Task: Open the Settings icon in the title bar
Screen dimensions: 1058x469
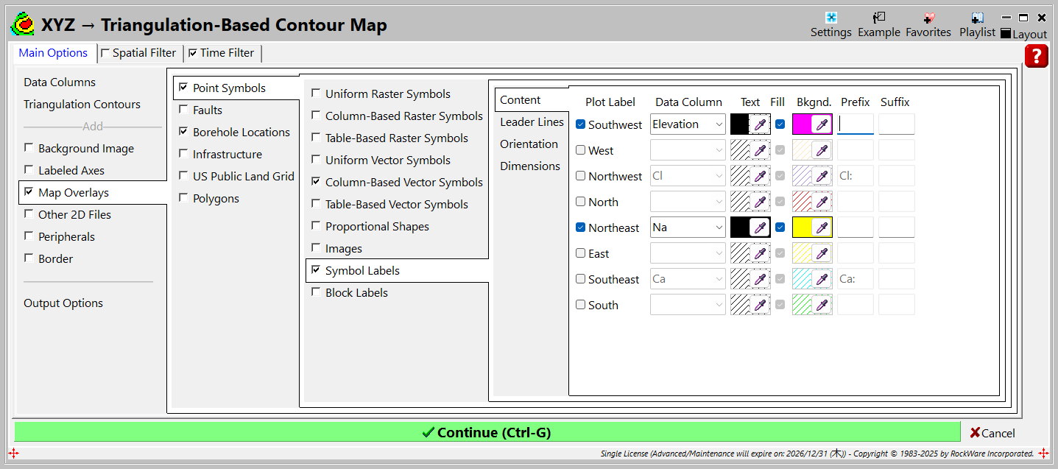Action: 830,18
